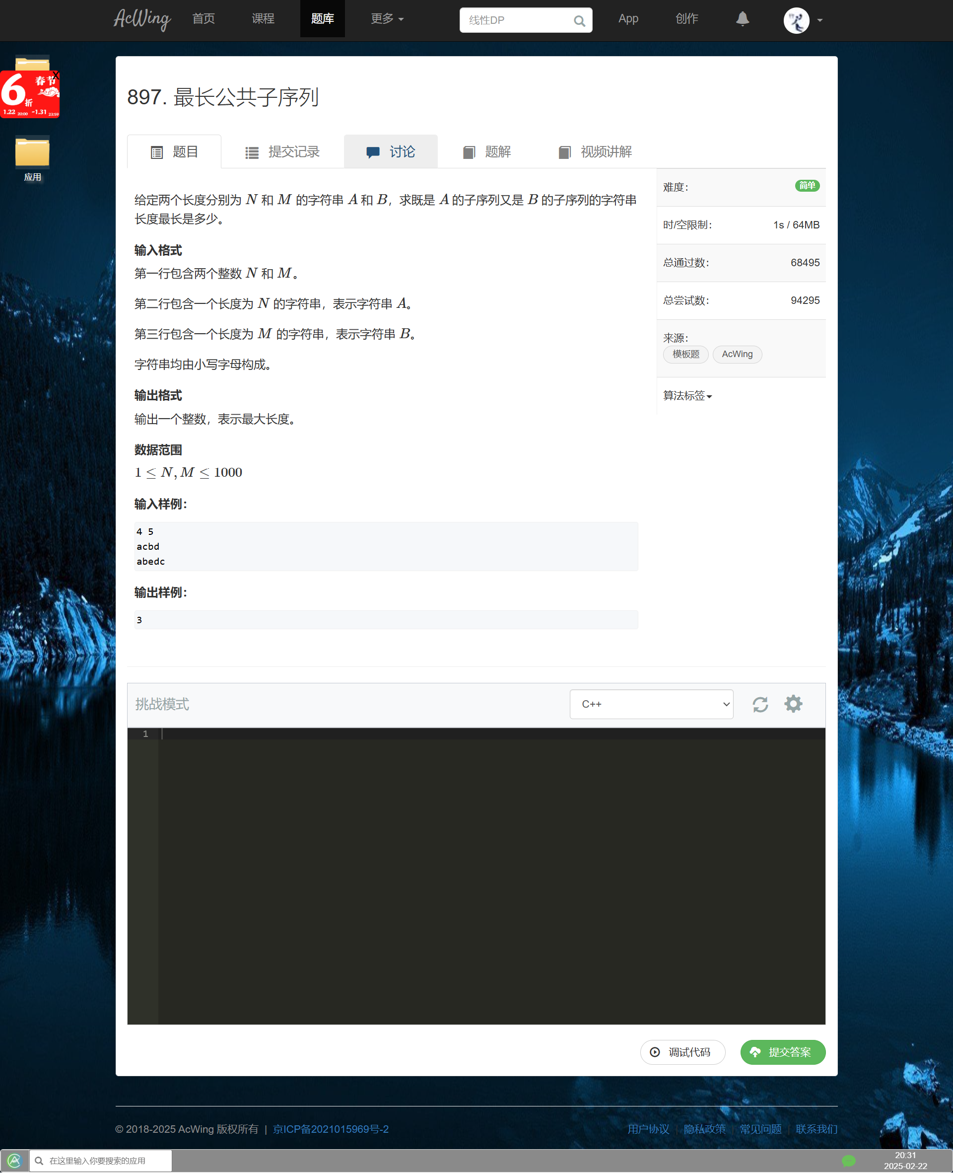The height and width of the screenshot is (1174, 953).
Task: Open the 用户协议 footer link
Action: tap(648, 1129)
